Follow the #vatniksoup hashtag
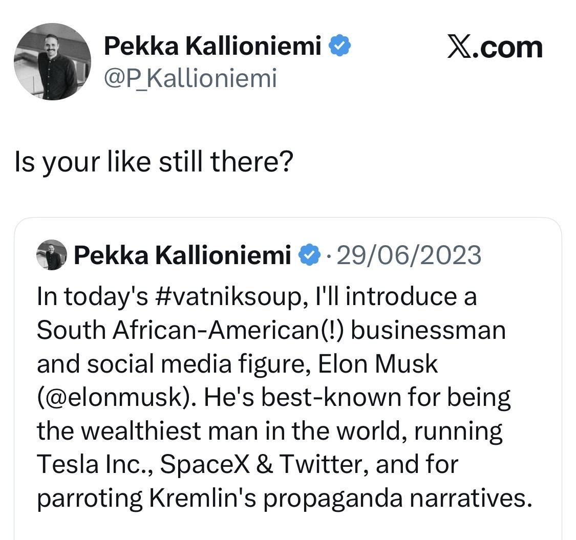The image size is (576, 540). [228, 297]
